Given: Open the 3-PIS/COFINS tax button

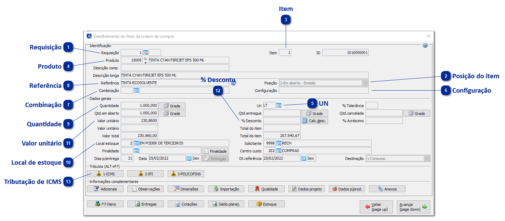Looking at the screenshot, I should (x=186, y=174).
